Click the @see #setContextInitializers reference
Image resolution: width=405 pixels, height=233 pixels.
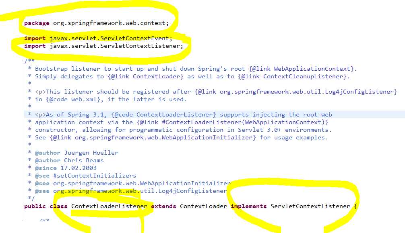pyautogui.click(x=85, y=176)
